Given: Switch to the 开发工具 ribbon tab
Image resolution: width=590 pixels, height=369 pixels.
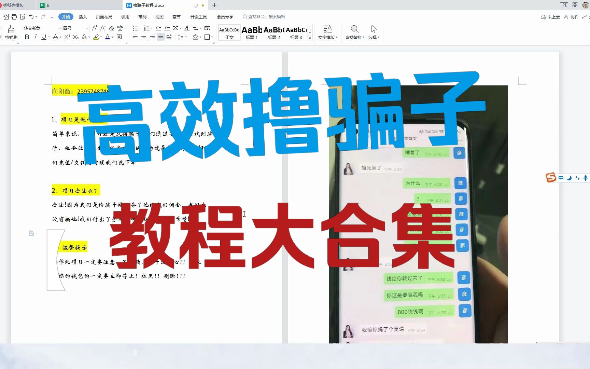Looking at the screenshot, I should point(199,17).
